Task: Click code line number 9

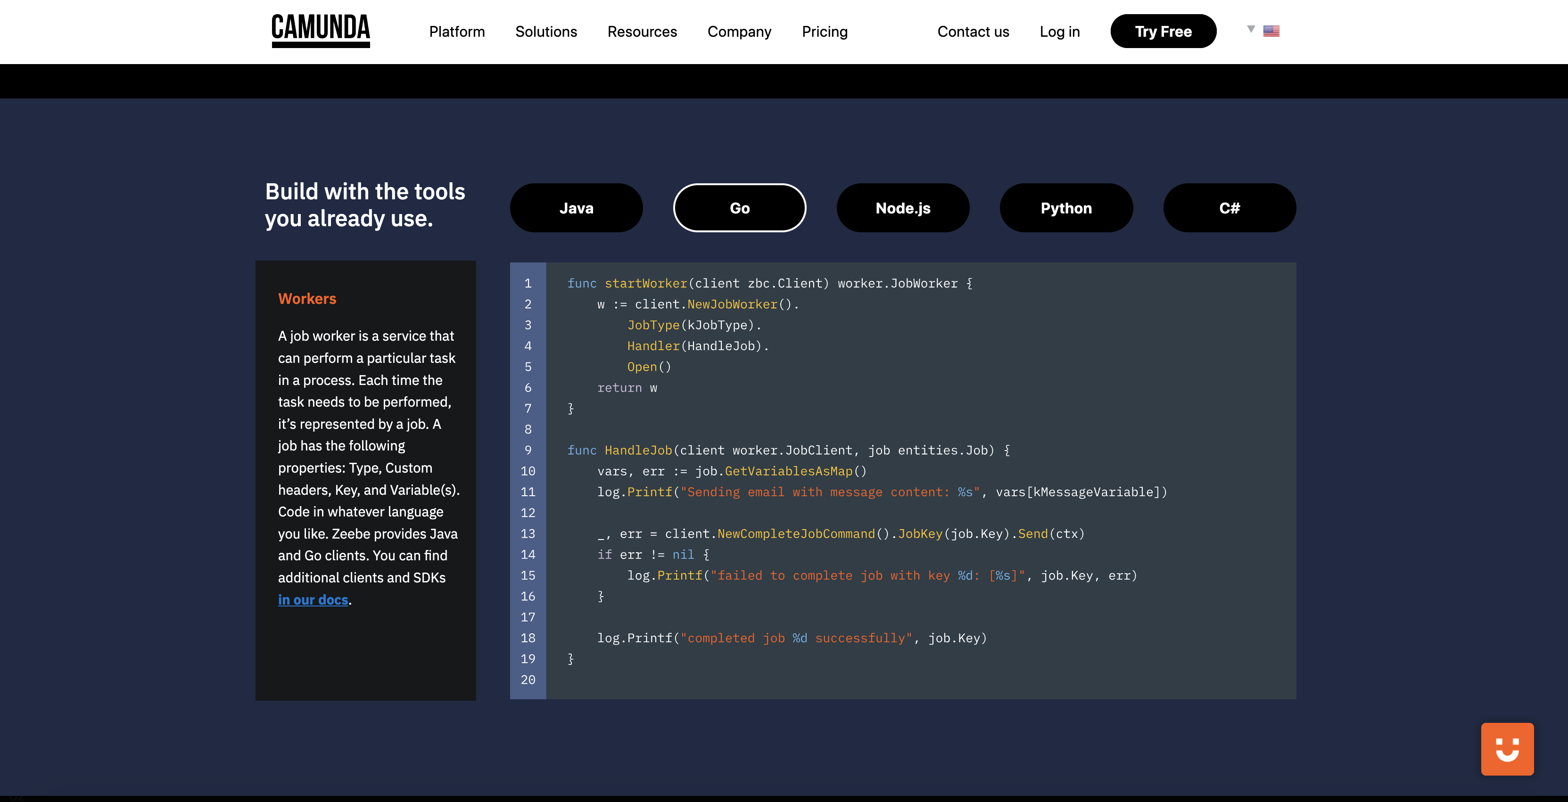Action: [528, 450]
